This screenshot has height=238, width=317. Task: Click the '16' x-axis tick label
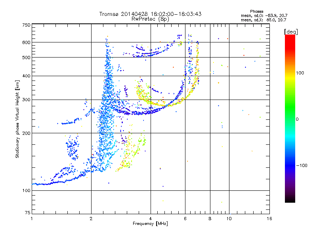(269, 219)
